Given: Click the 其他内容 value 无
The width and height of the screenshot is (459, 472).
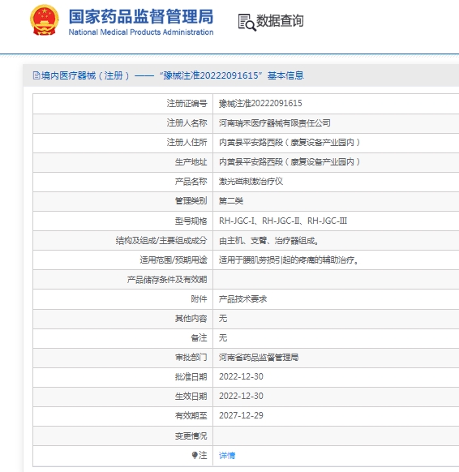Looking at the screenshot, I should click(223, 318).
